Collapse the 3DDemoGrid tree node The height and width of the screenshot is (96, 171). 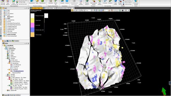pyautogui.click(x=5, y=49)
